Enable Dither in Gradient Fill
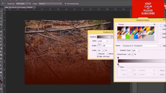 tap(108, 54)
